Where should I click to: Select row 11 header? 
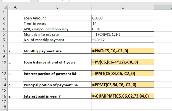[x=4, y=68]
